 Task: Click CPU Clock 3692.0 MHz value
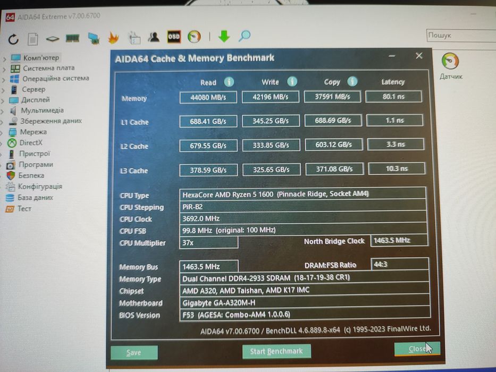[x=302, y=218]
